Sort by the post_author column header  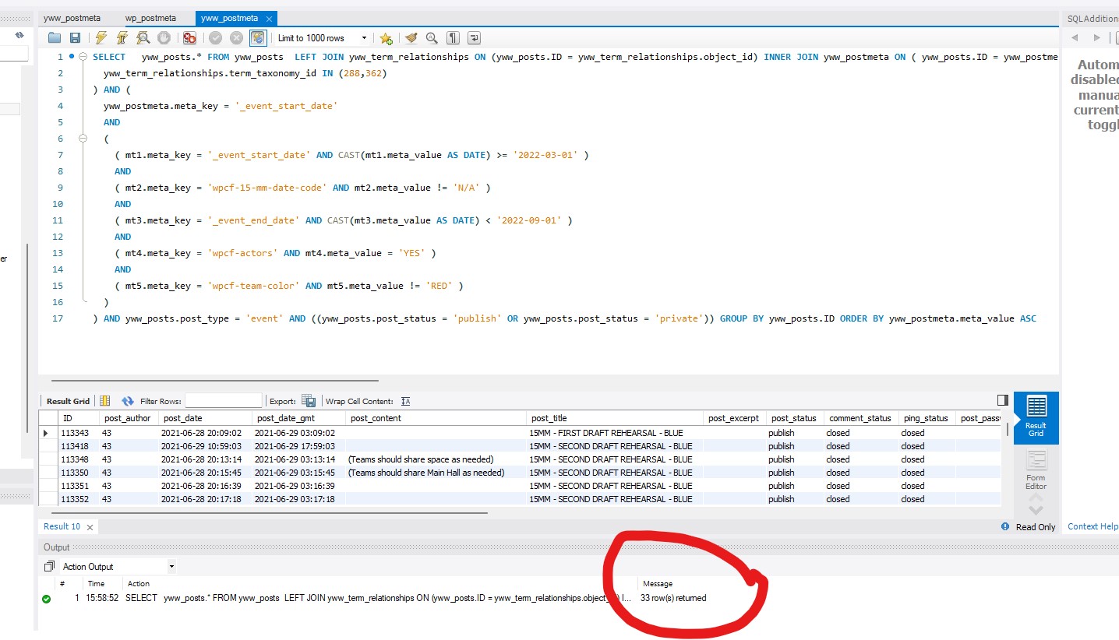point(128,418)
